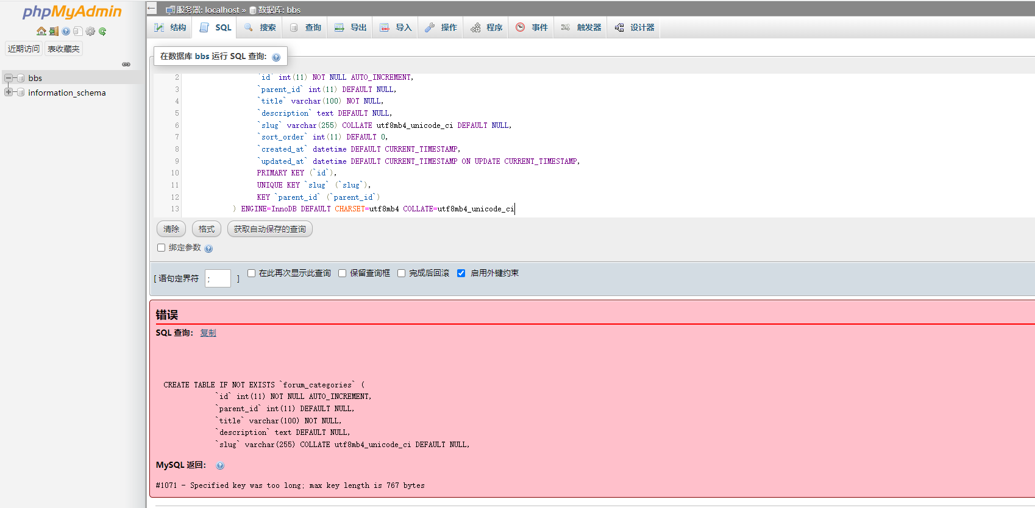The height and width of the screenshot is (508, 1035).
Task: Click the 语句定界符 delimiter input field
Action: pos(218,278)
